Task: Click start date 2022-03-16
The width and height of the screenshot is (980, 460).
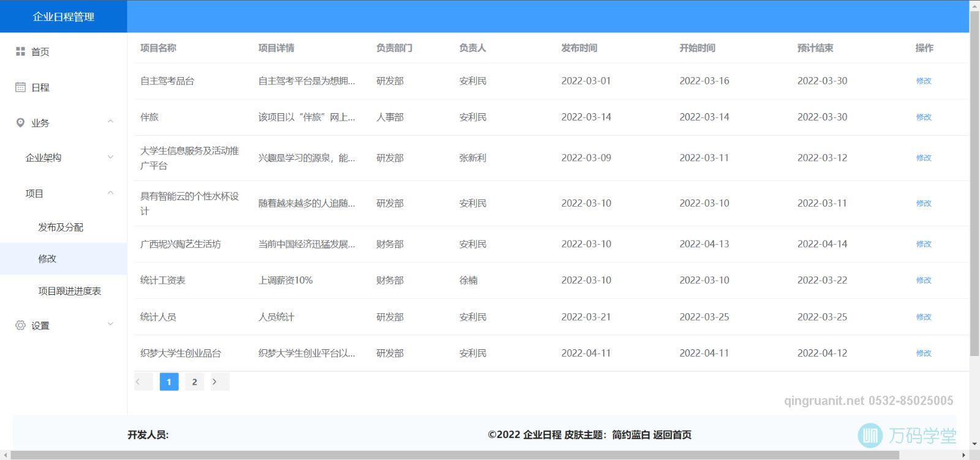Action: [x=704, y=81]
